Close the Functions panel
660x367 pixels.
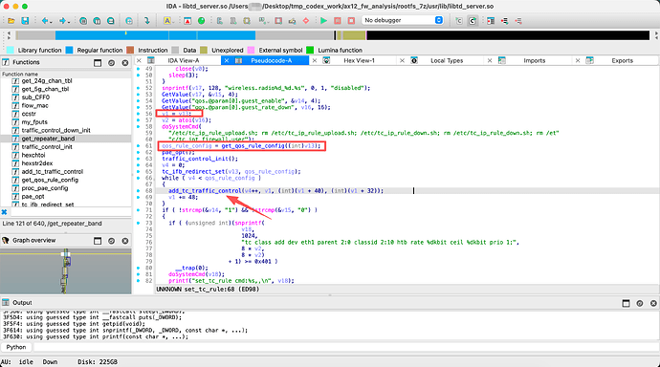click(125, 63)
